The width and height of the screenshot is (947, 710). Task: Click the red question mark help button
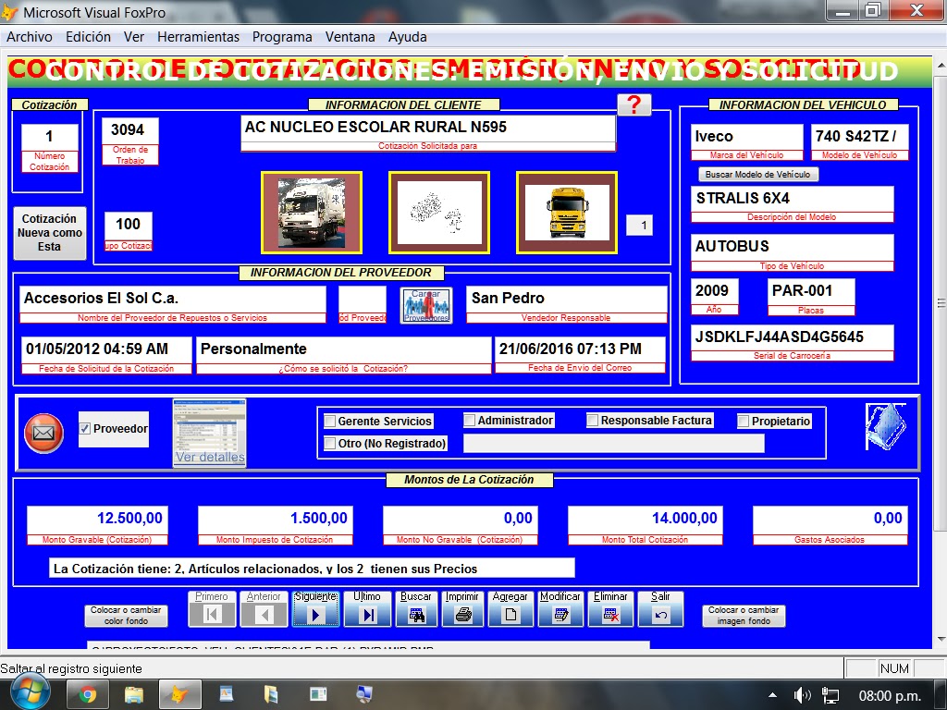tap(633, 104)
